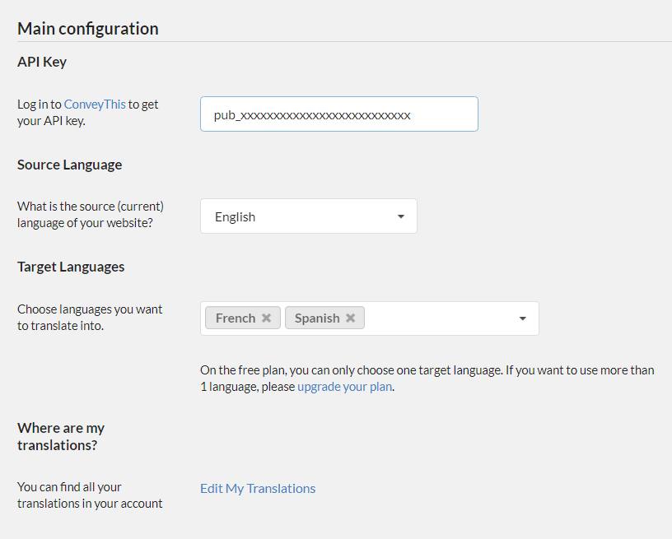
Task: Click the API Key section heading
Action: click(42, 63)
